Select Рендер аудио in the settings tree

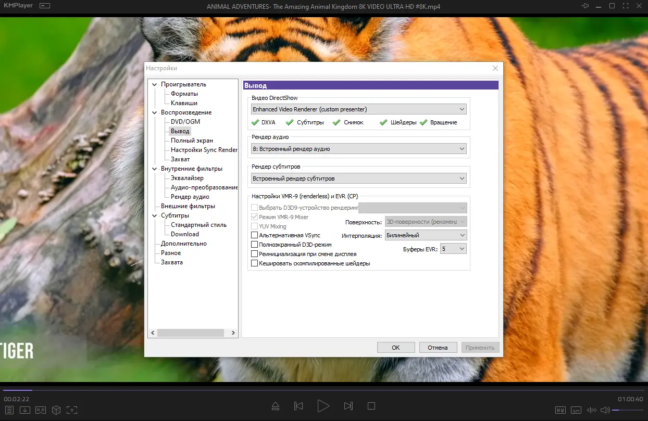(x=190, y=197)
